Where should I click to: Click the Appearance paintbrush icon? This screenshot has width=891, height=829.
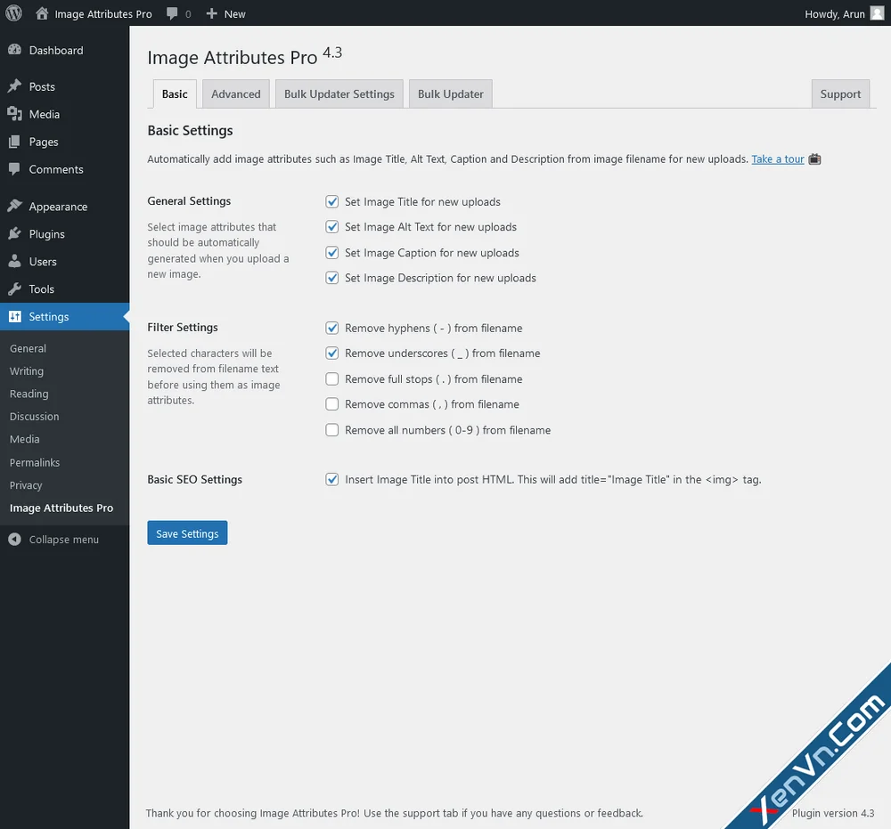pyautogui.click(x=15, y=206)
